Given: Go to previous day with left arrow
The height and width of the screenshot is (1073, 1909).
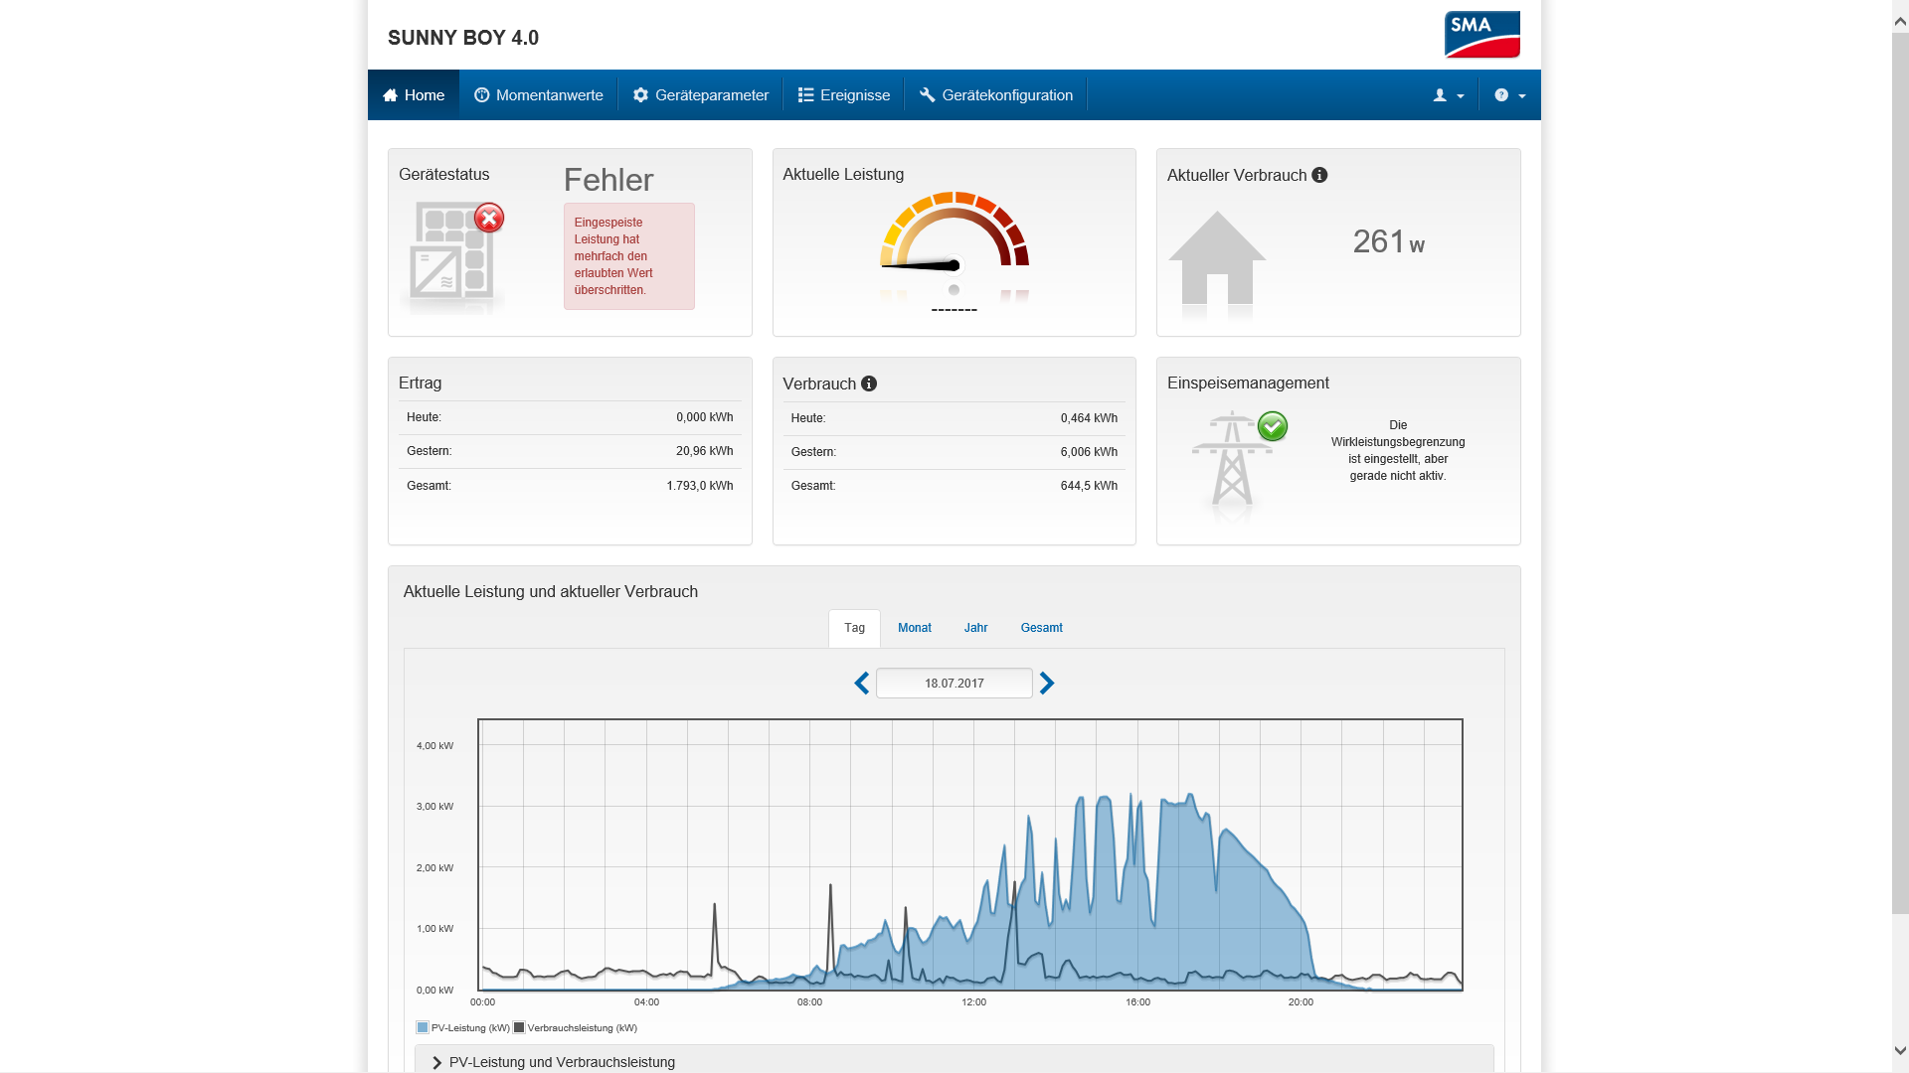Looking at the screenshot, I should click(861, 684).
